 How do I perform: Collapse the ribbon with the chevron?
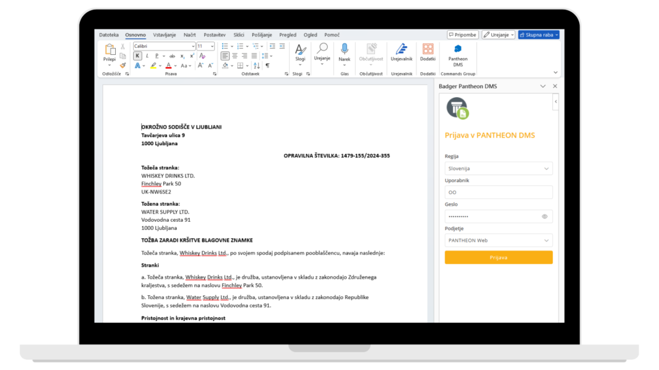pyautogui.click(x=555, y=73)
